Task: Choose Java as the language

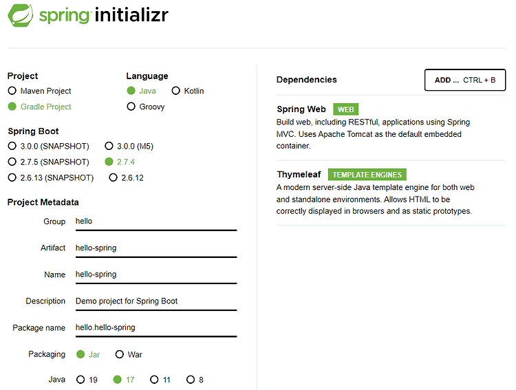Action: tap(131, 91)
